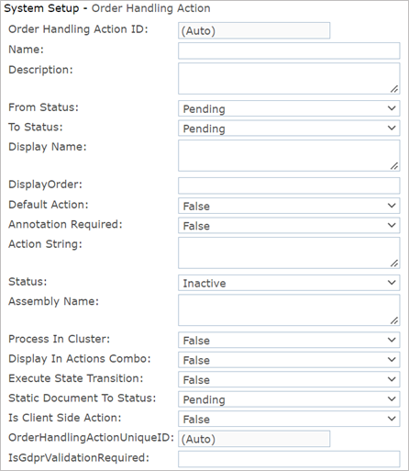The image size is (409, 471).
Task: Click the 'OrderHandlingActionUniqueID:' label
Action: pyautogui.click(x=91, y=438)
